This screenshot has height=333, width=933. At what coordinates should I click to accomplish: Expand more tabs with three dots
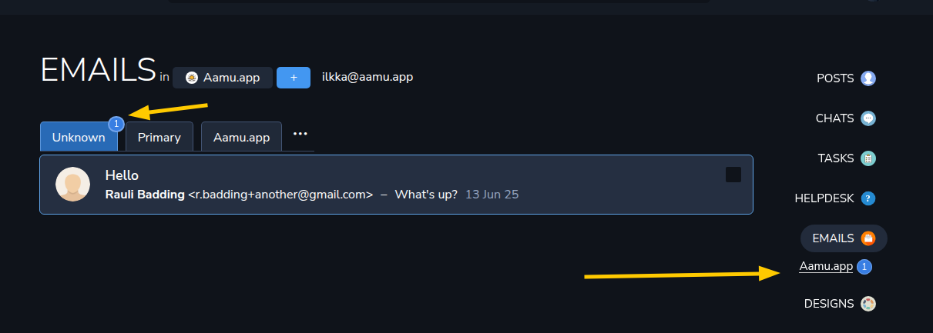click(x=300, y=134)
